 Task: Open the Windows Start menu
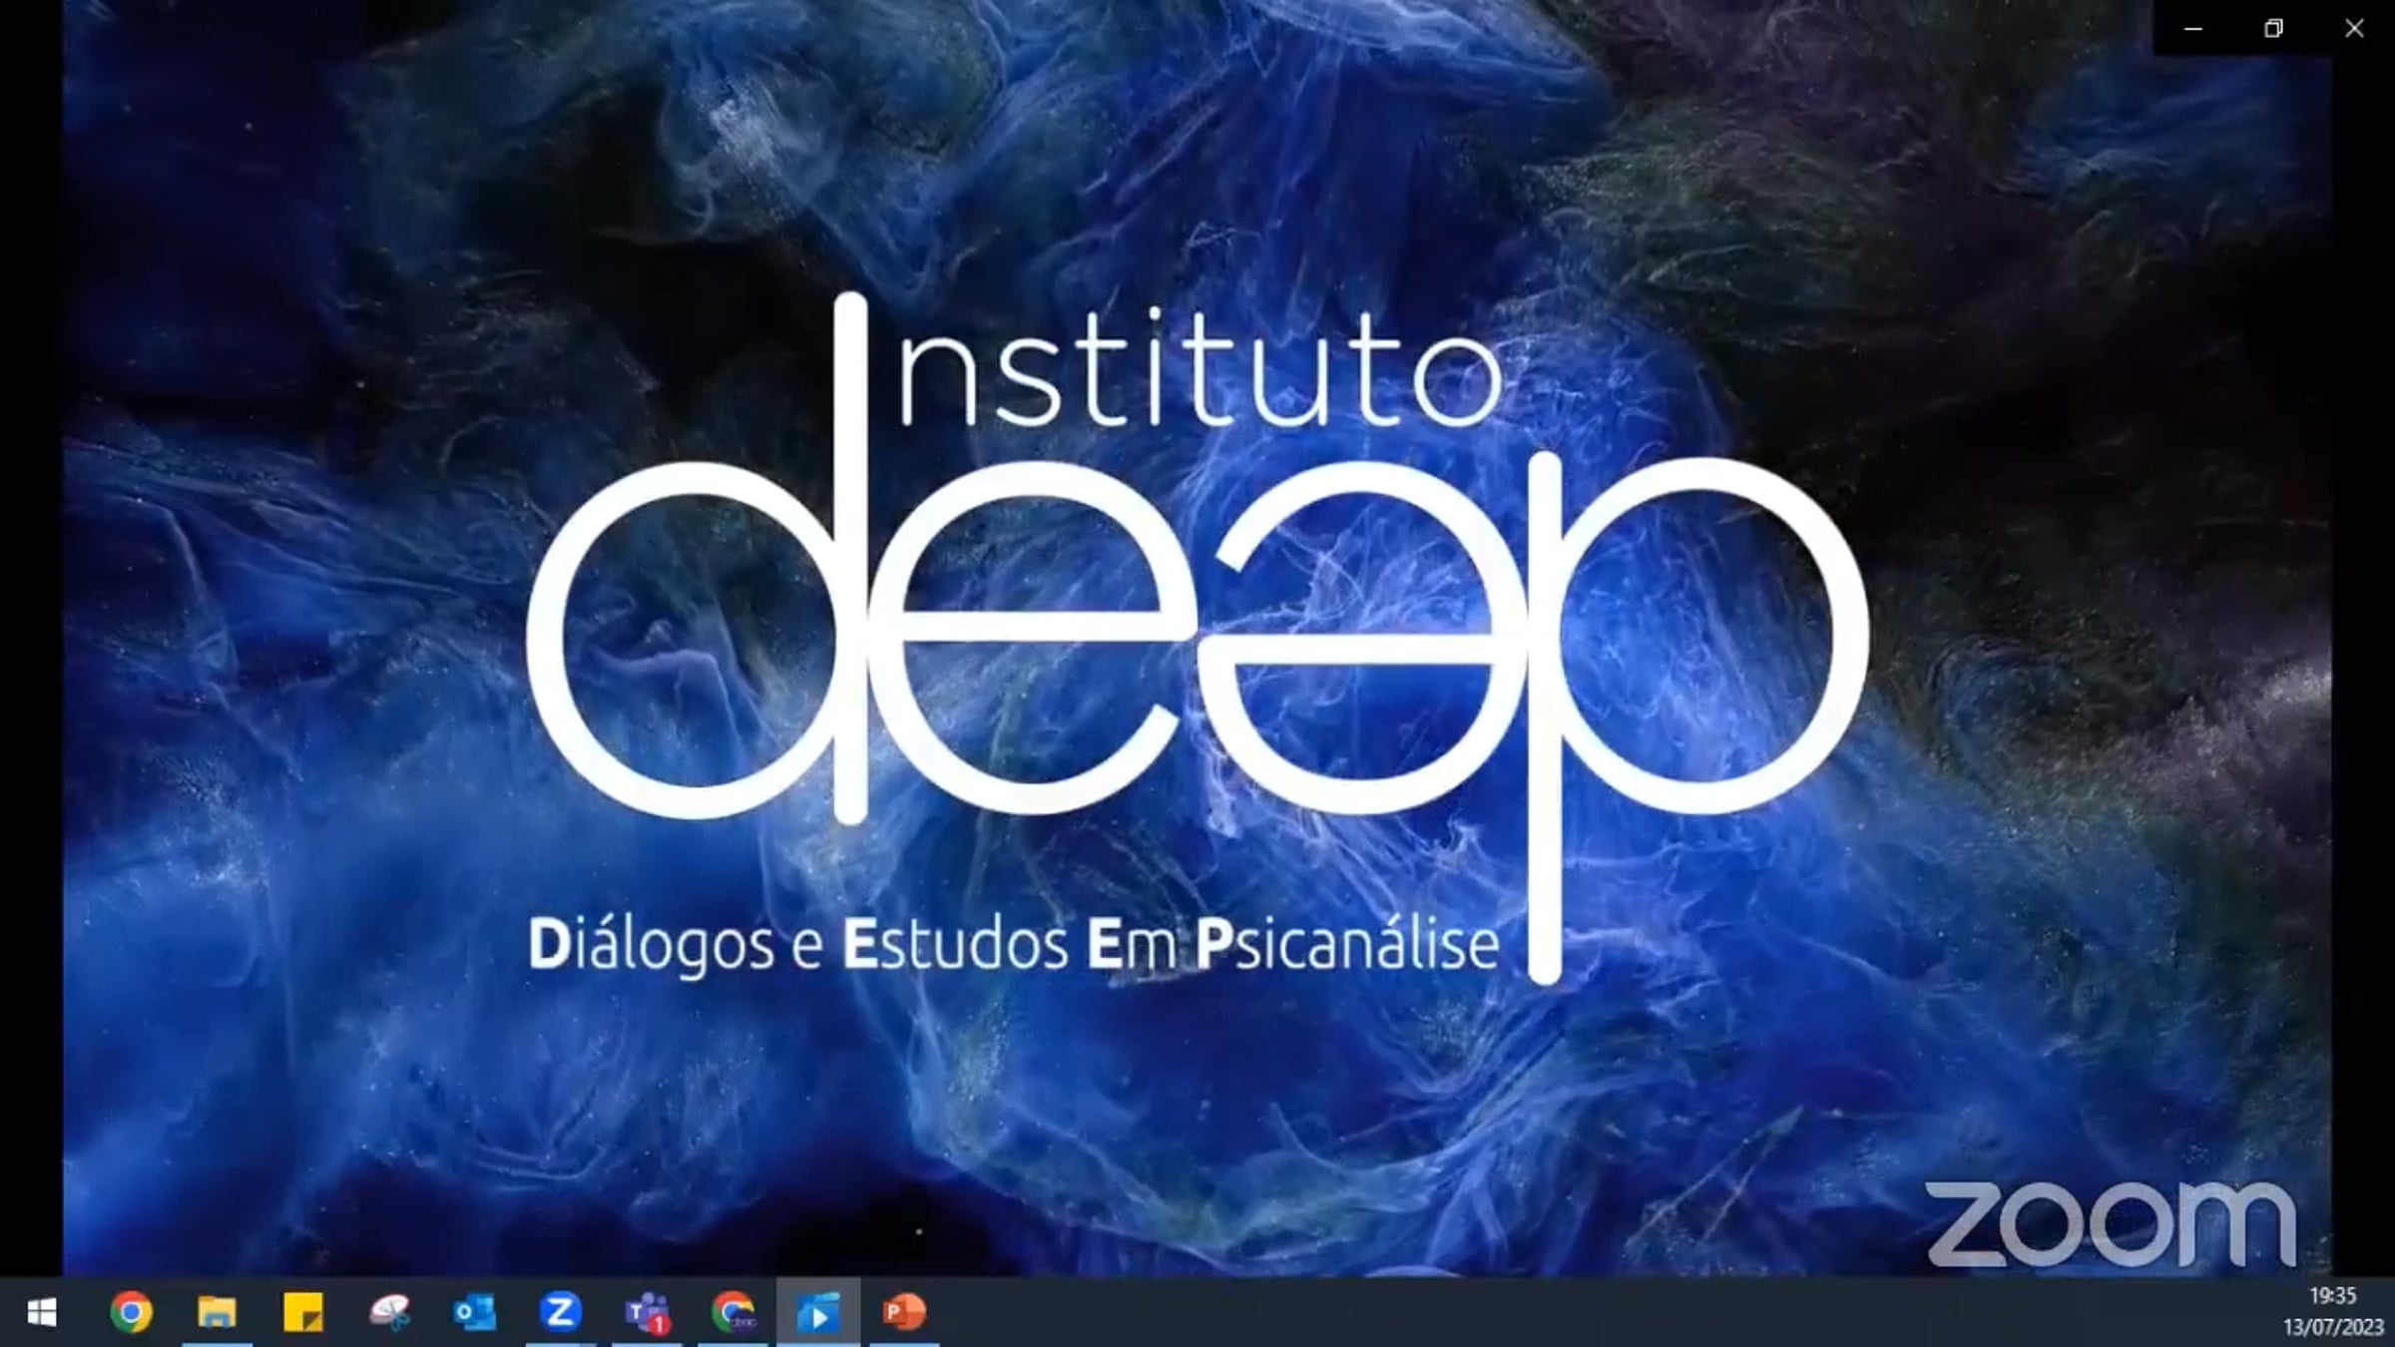pos(41,1313)
